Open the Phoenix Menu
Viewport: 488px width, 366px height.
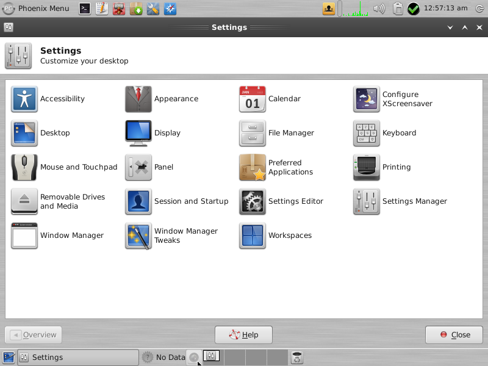(36, 9)
